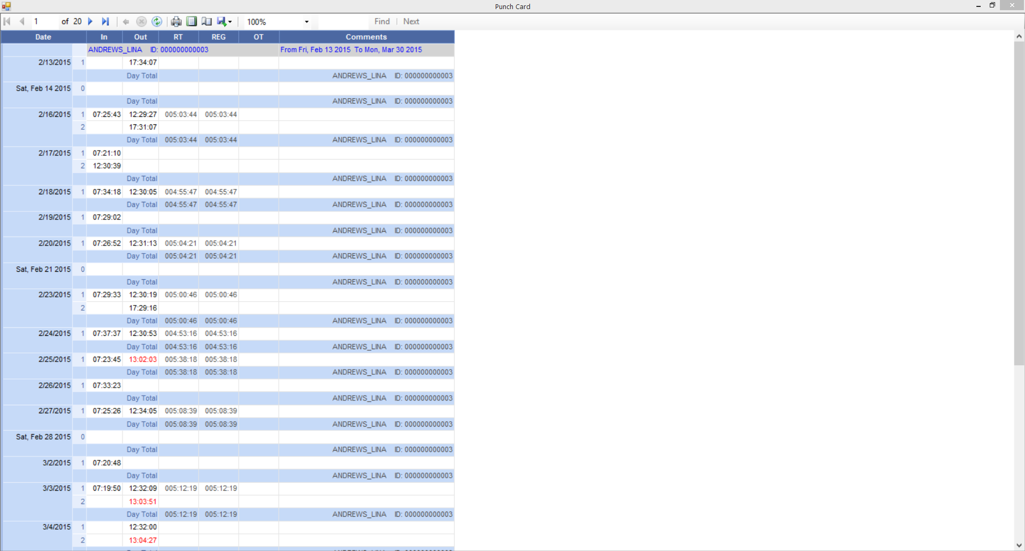The image size is (1025, 551).
Task: Click the OT column header
Action: 259,37
